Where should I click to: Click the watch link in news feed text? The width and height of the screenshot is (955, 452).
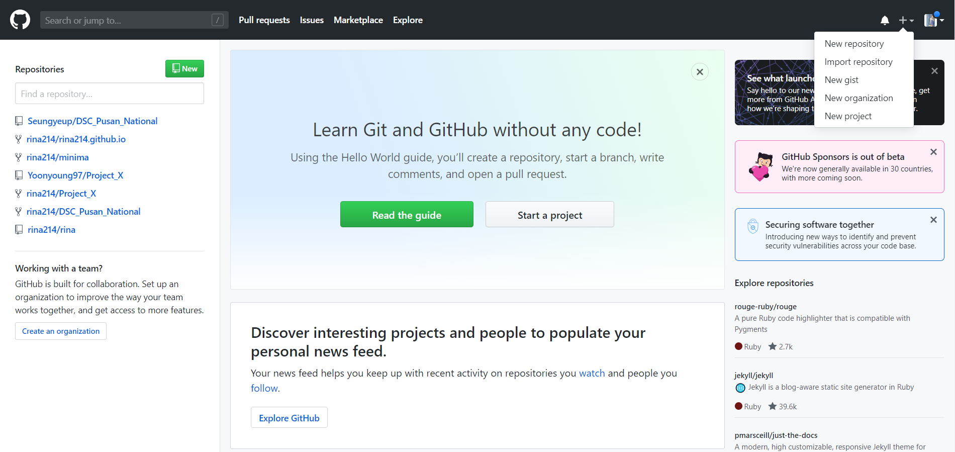592,373
